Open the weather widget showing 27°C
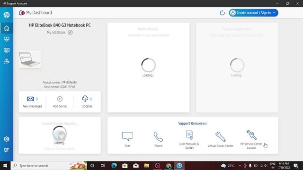This screenshot has height=170, width=303. coord(228,166)
